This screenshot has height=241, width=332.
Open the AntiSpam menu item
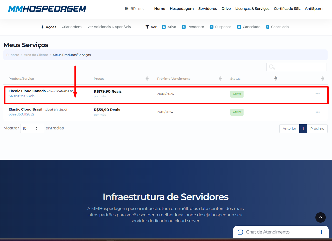point(314,9)
